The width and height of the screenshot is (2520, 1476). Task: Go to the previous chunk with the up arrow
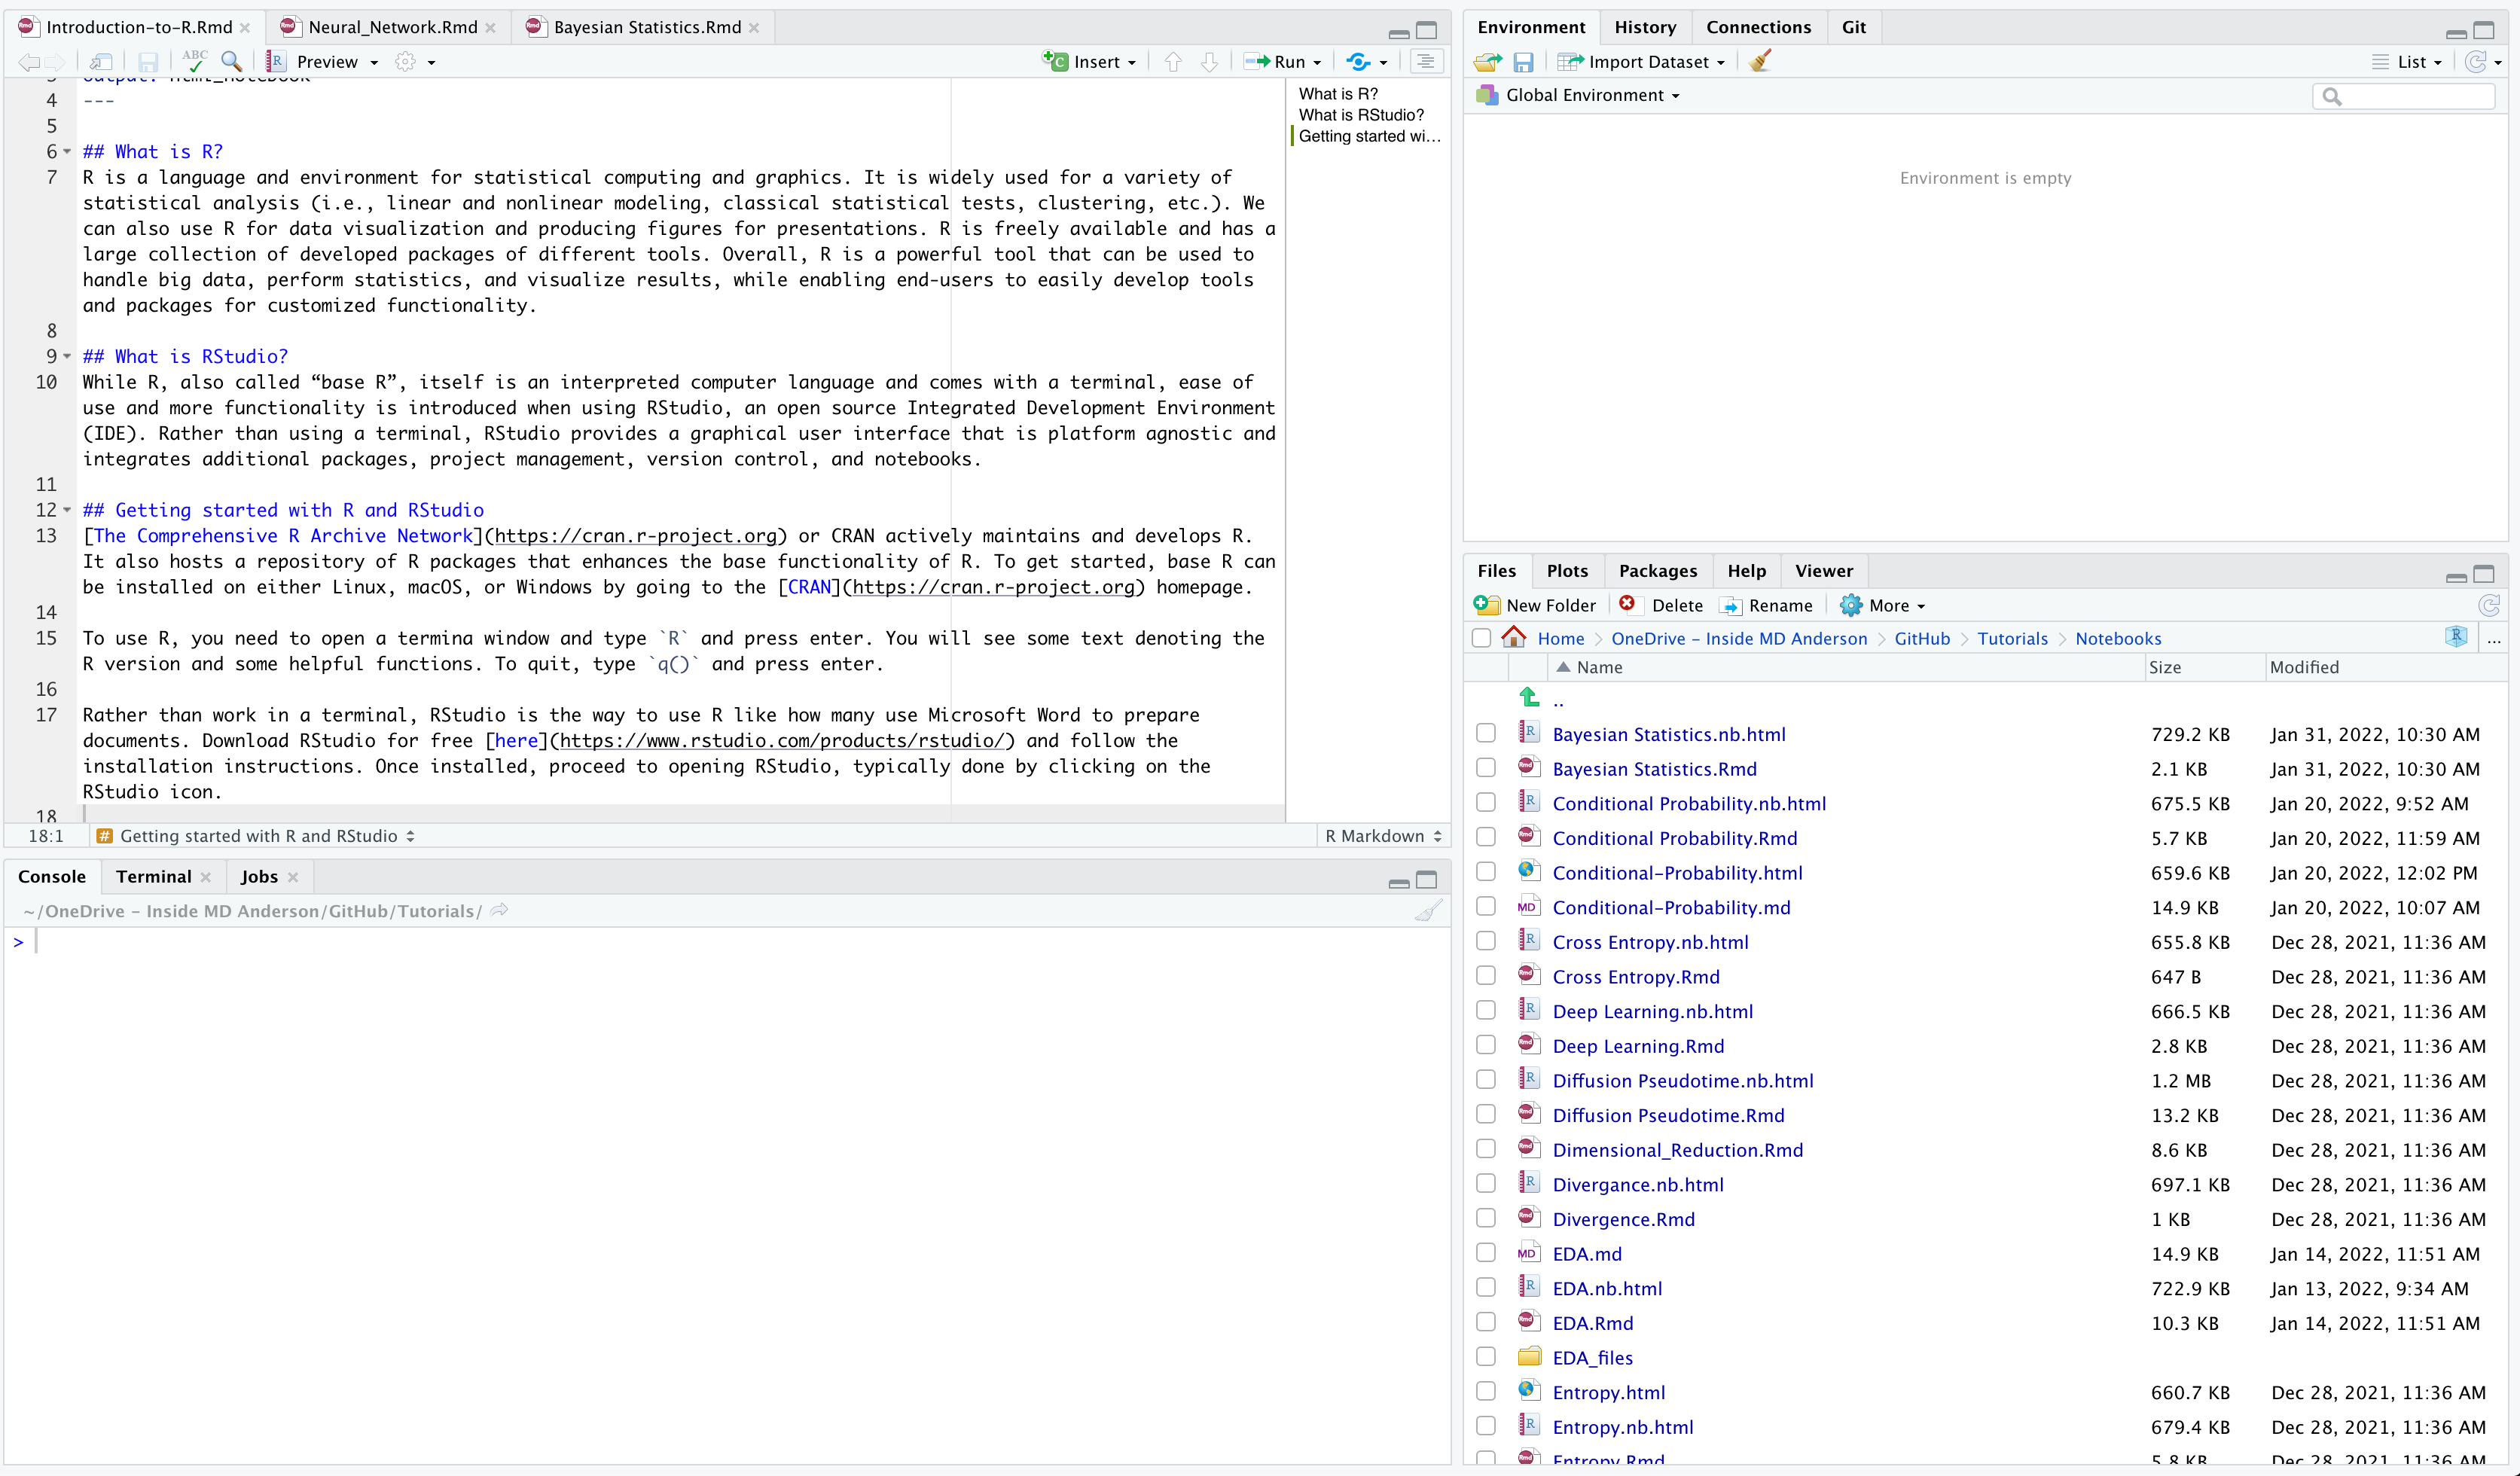(x=1173, y=62)
